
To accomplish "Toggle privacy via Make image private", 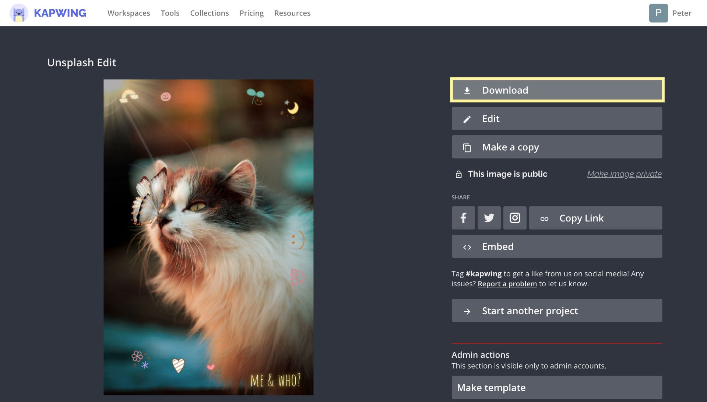I will (x=624, y=174).
